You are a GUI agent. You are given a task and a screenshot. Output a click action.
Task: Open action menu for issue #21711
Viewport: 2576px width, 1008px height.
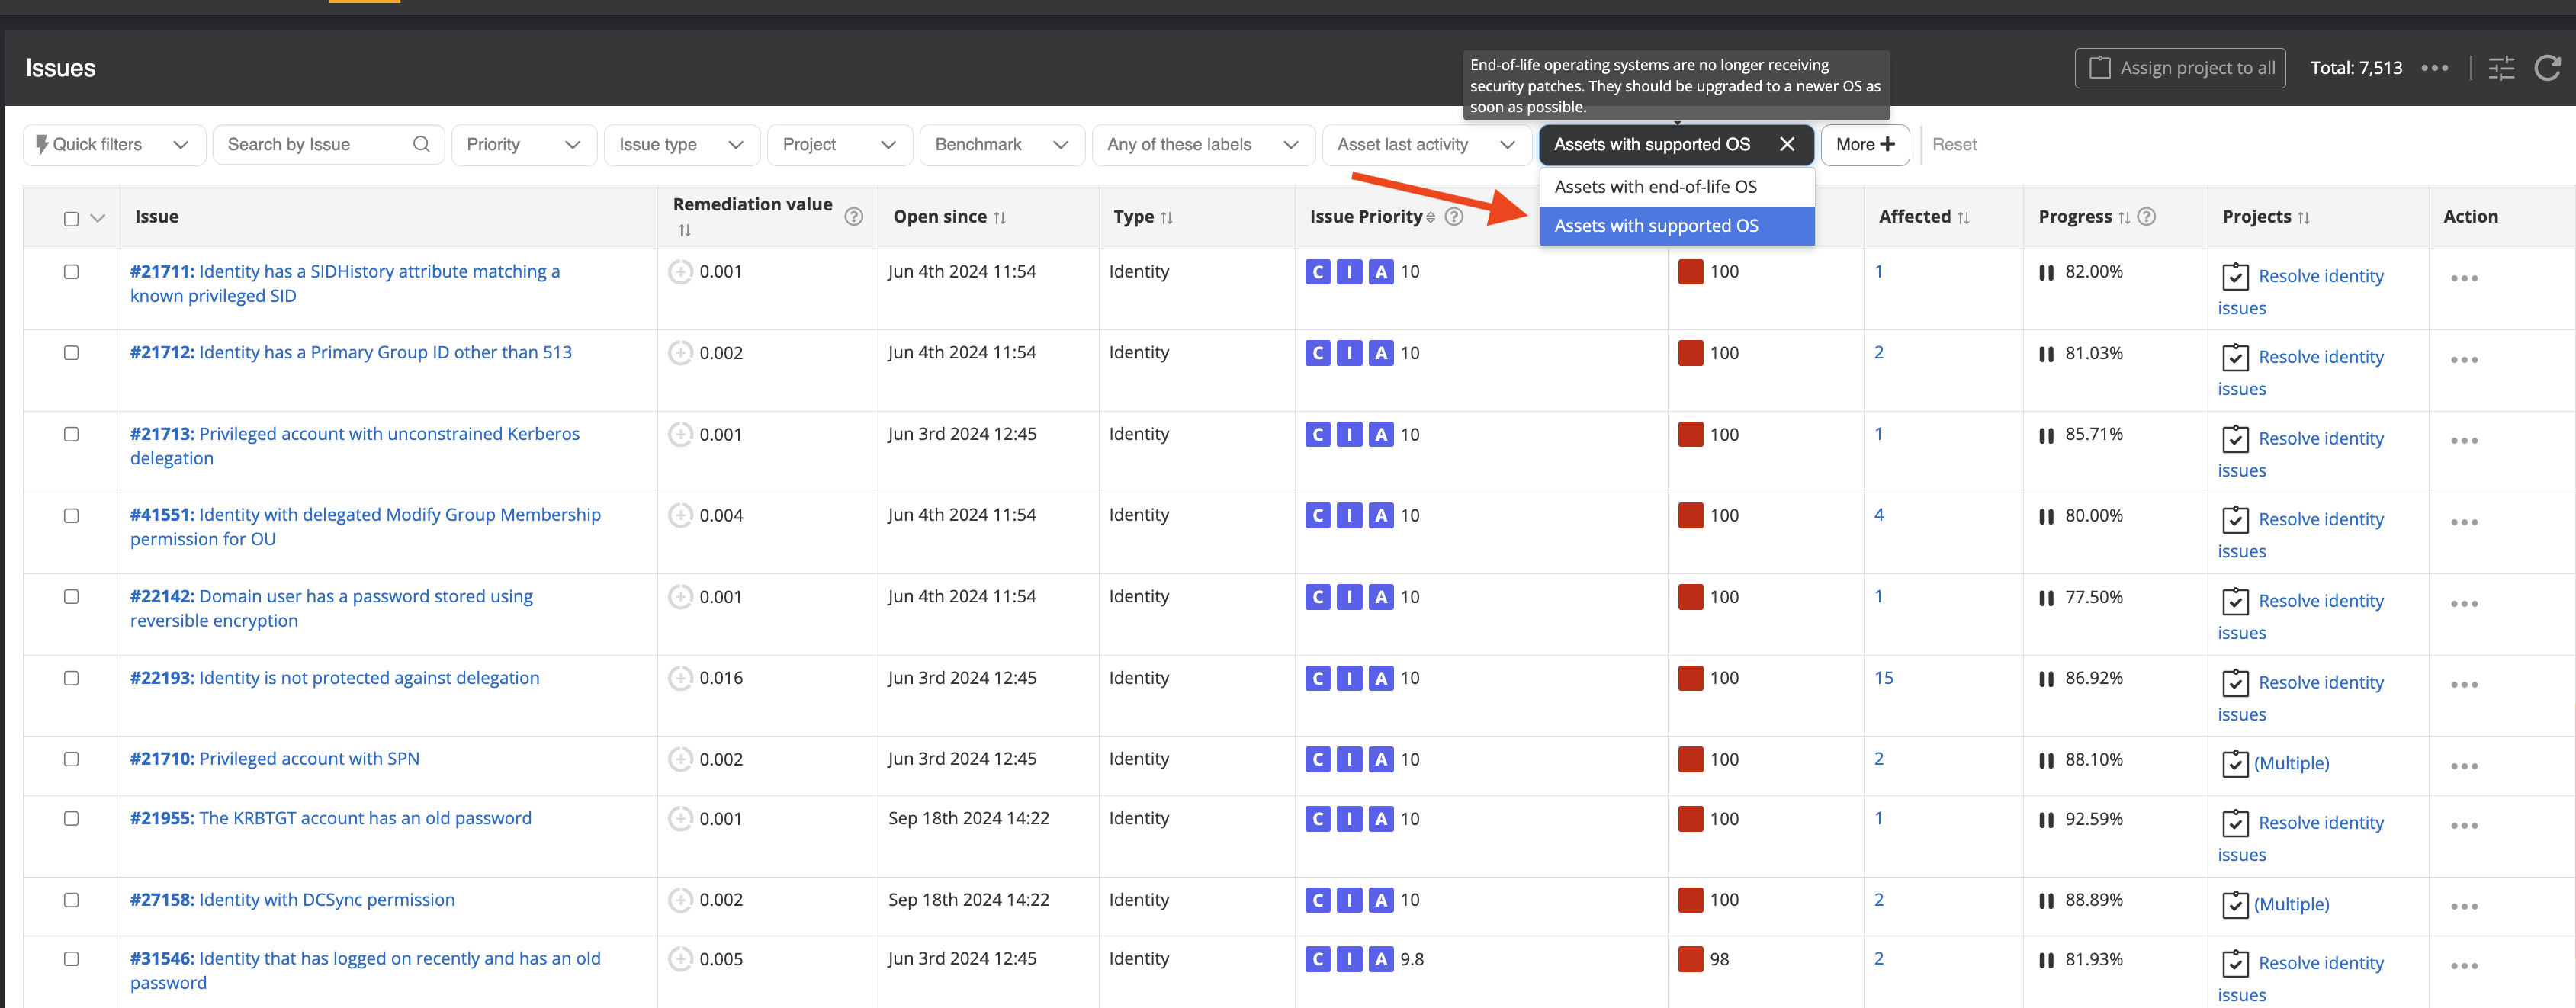[x=2463, y=278]
